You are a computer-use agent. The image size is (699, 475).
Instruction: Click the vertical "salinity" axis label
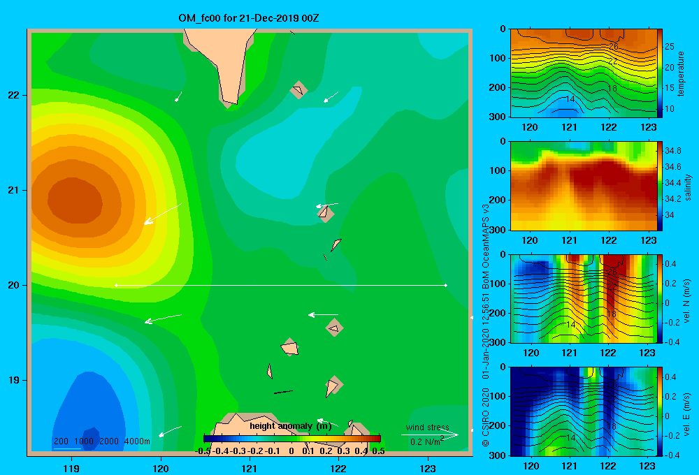[x=688, y=187]
